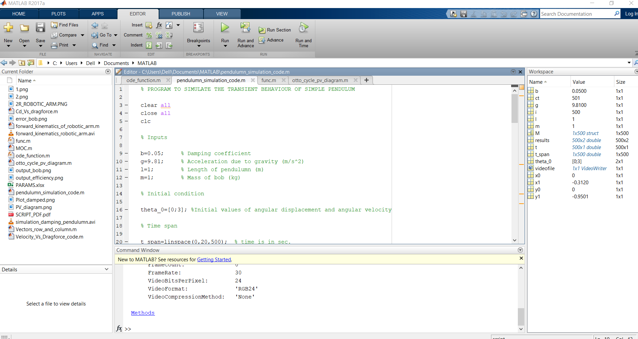Click the increase indent icon
The height and width of the screenshot is (339, 638).
[x=159, y=45]
